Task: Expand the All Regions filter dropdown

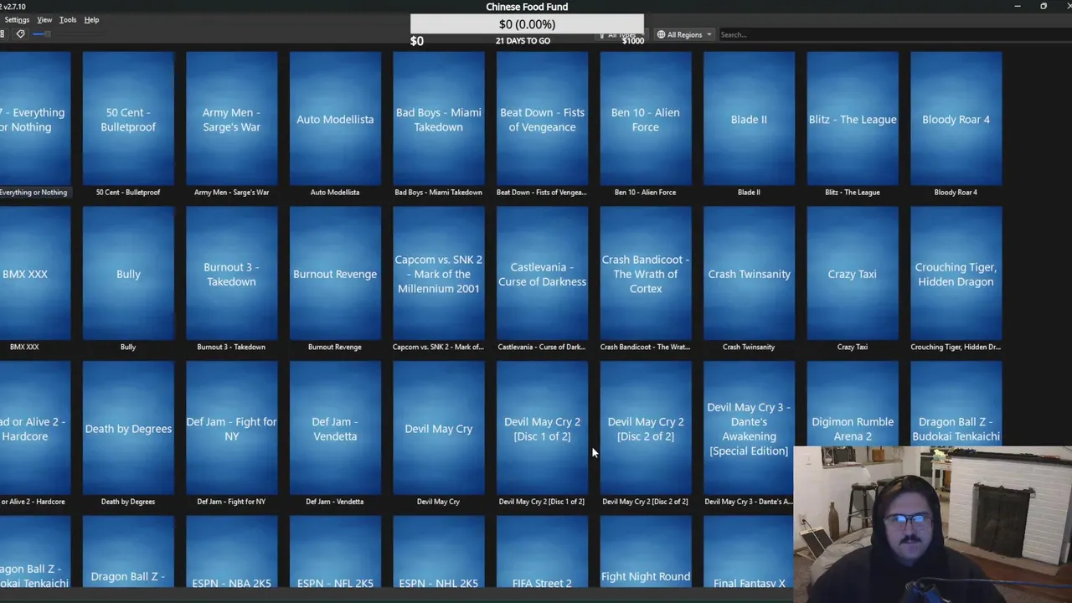Action: (684, 35)
